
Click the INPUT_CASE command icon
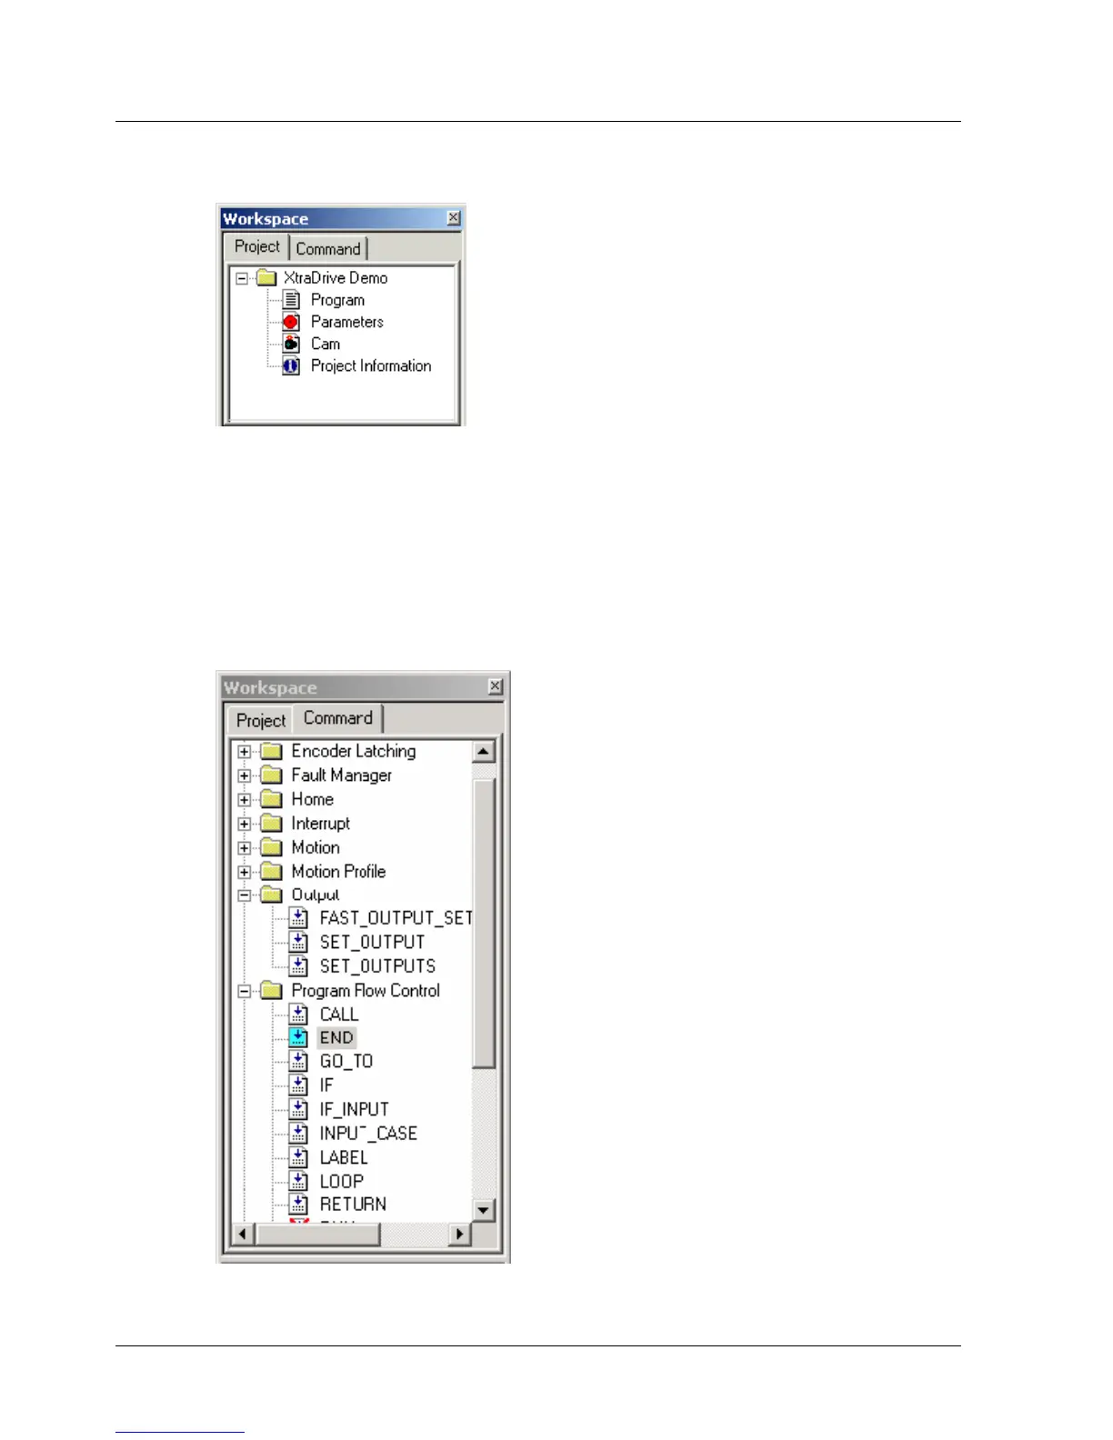pyautogui.click(x=298, y=1133)
